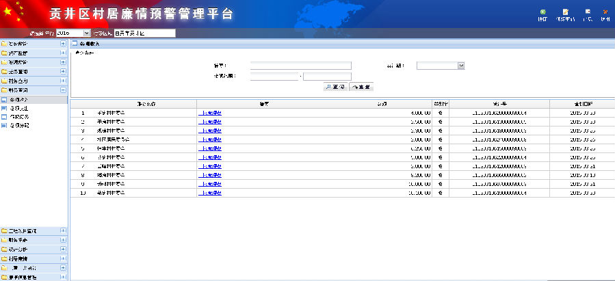Screen dimensions: 615x281
Task: Click the notepad-with-pencil icon in the header
Action: click(565, 12)
